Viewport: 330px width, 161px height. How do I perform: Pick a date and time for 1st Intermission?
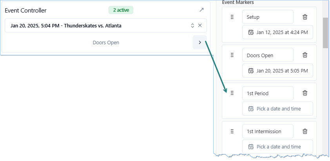(277, 147)
